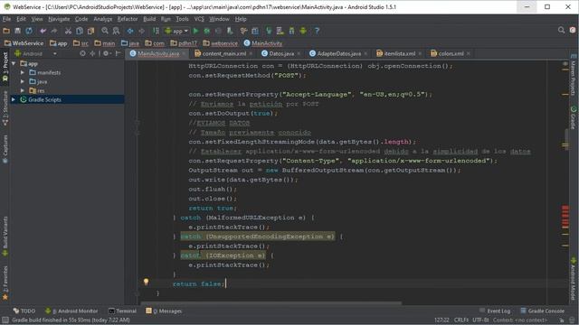The width and height of the screenshot is (579, 325).
Task: Open the Navigate menu
Action: pos(59,19)
